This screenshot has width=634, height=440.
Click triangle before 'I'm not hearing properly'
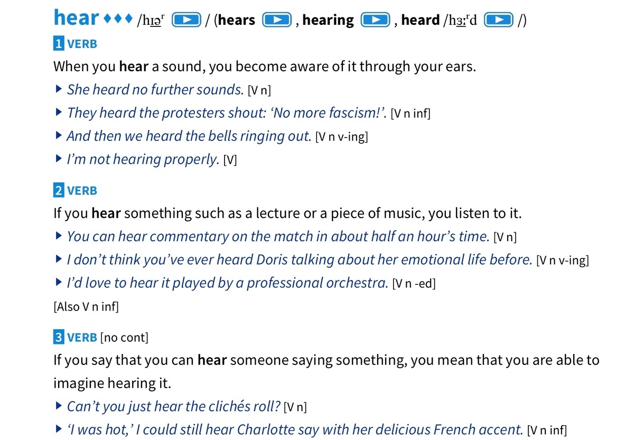(x=59, y=158)
